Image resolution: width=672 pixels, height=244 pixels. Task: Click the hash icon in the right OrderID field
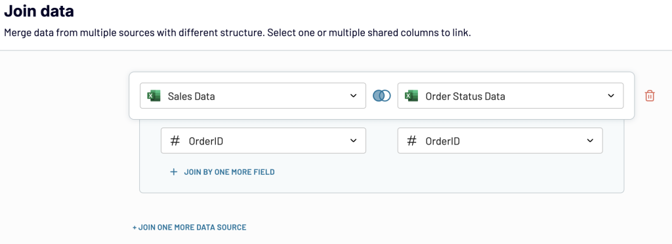tap(411, 141)
